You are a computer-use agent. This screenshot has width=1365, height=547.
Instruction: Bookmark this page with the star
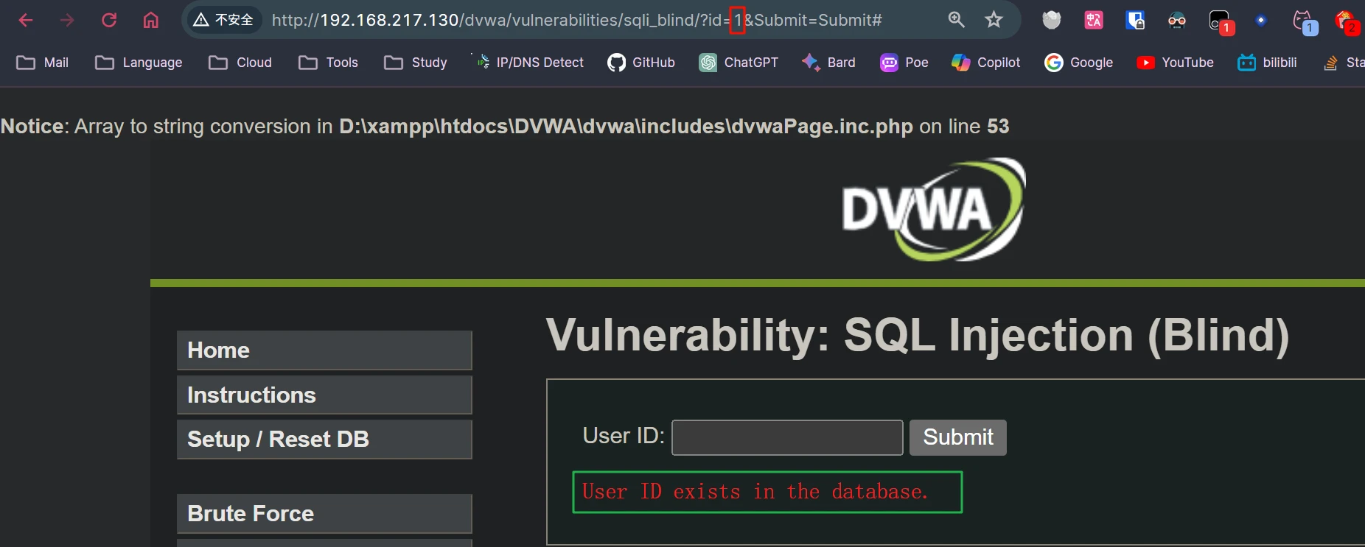click(994, 20)
